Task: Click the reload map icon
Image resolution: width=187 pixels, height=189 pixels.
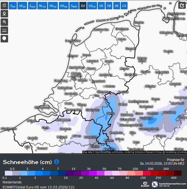Action: pyautogui.click(x=4, y=6)
